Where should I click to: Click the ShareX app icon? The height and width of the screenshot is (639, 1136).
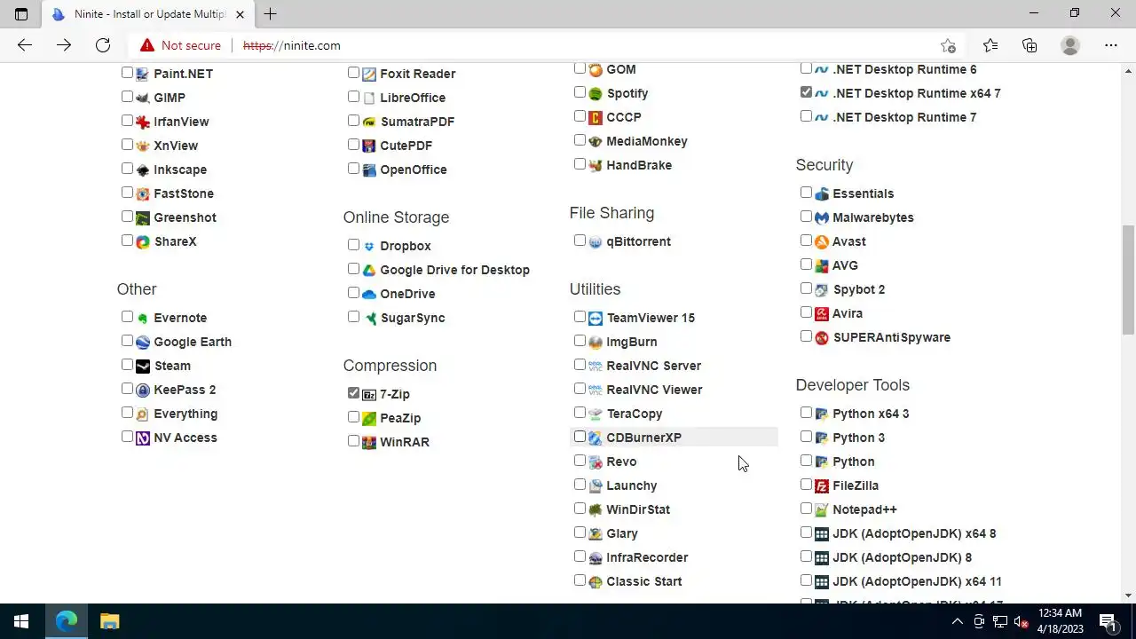tap(142, 241)
